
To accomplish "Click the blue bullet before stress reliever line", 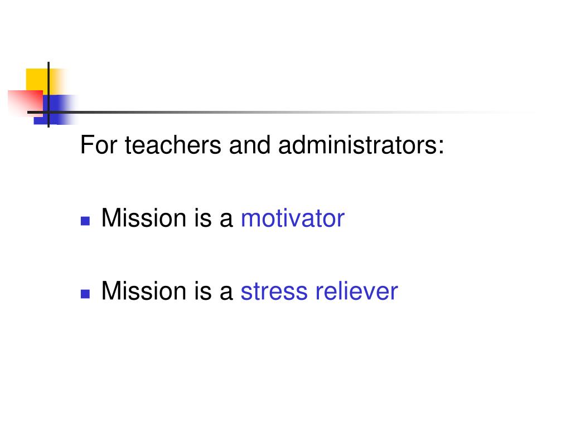I will click(x=85, y=294).
